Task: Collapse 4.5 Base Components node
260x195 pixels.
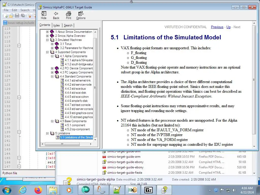Action: 52,121
